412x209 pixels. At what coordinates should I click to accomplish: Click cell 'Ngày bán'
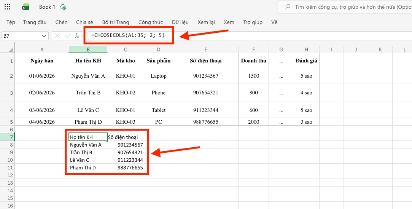coord(42,61)
